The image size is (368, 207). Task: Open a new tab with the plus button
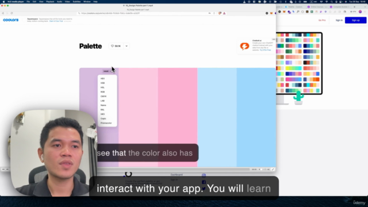[354, 7]
